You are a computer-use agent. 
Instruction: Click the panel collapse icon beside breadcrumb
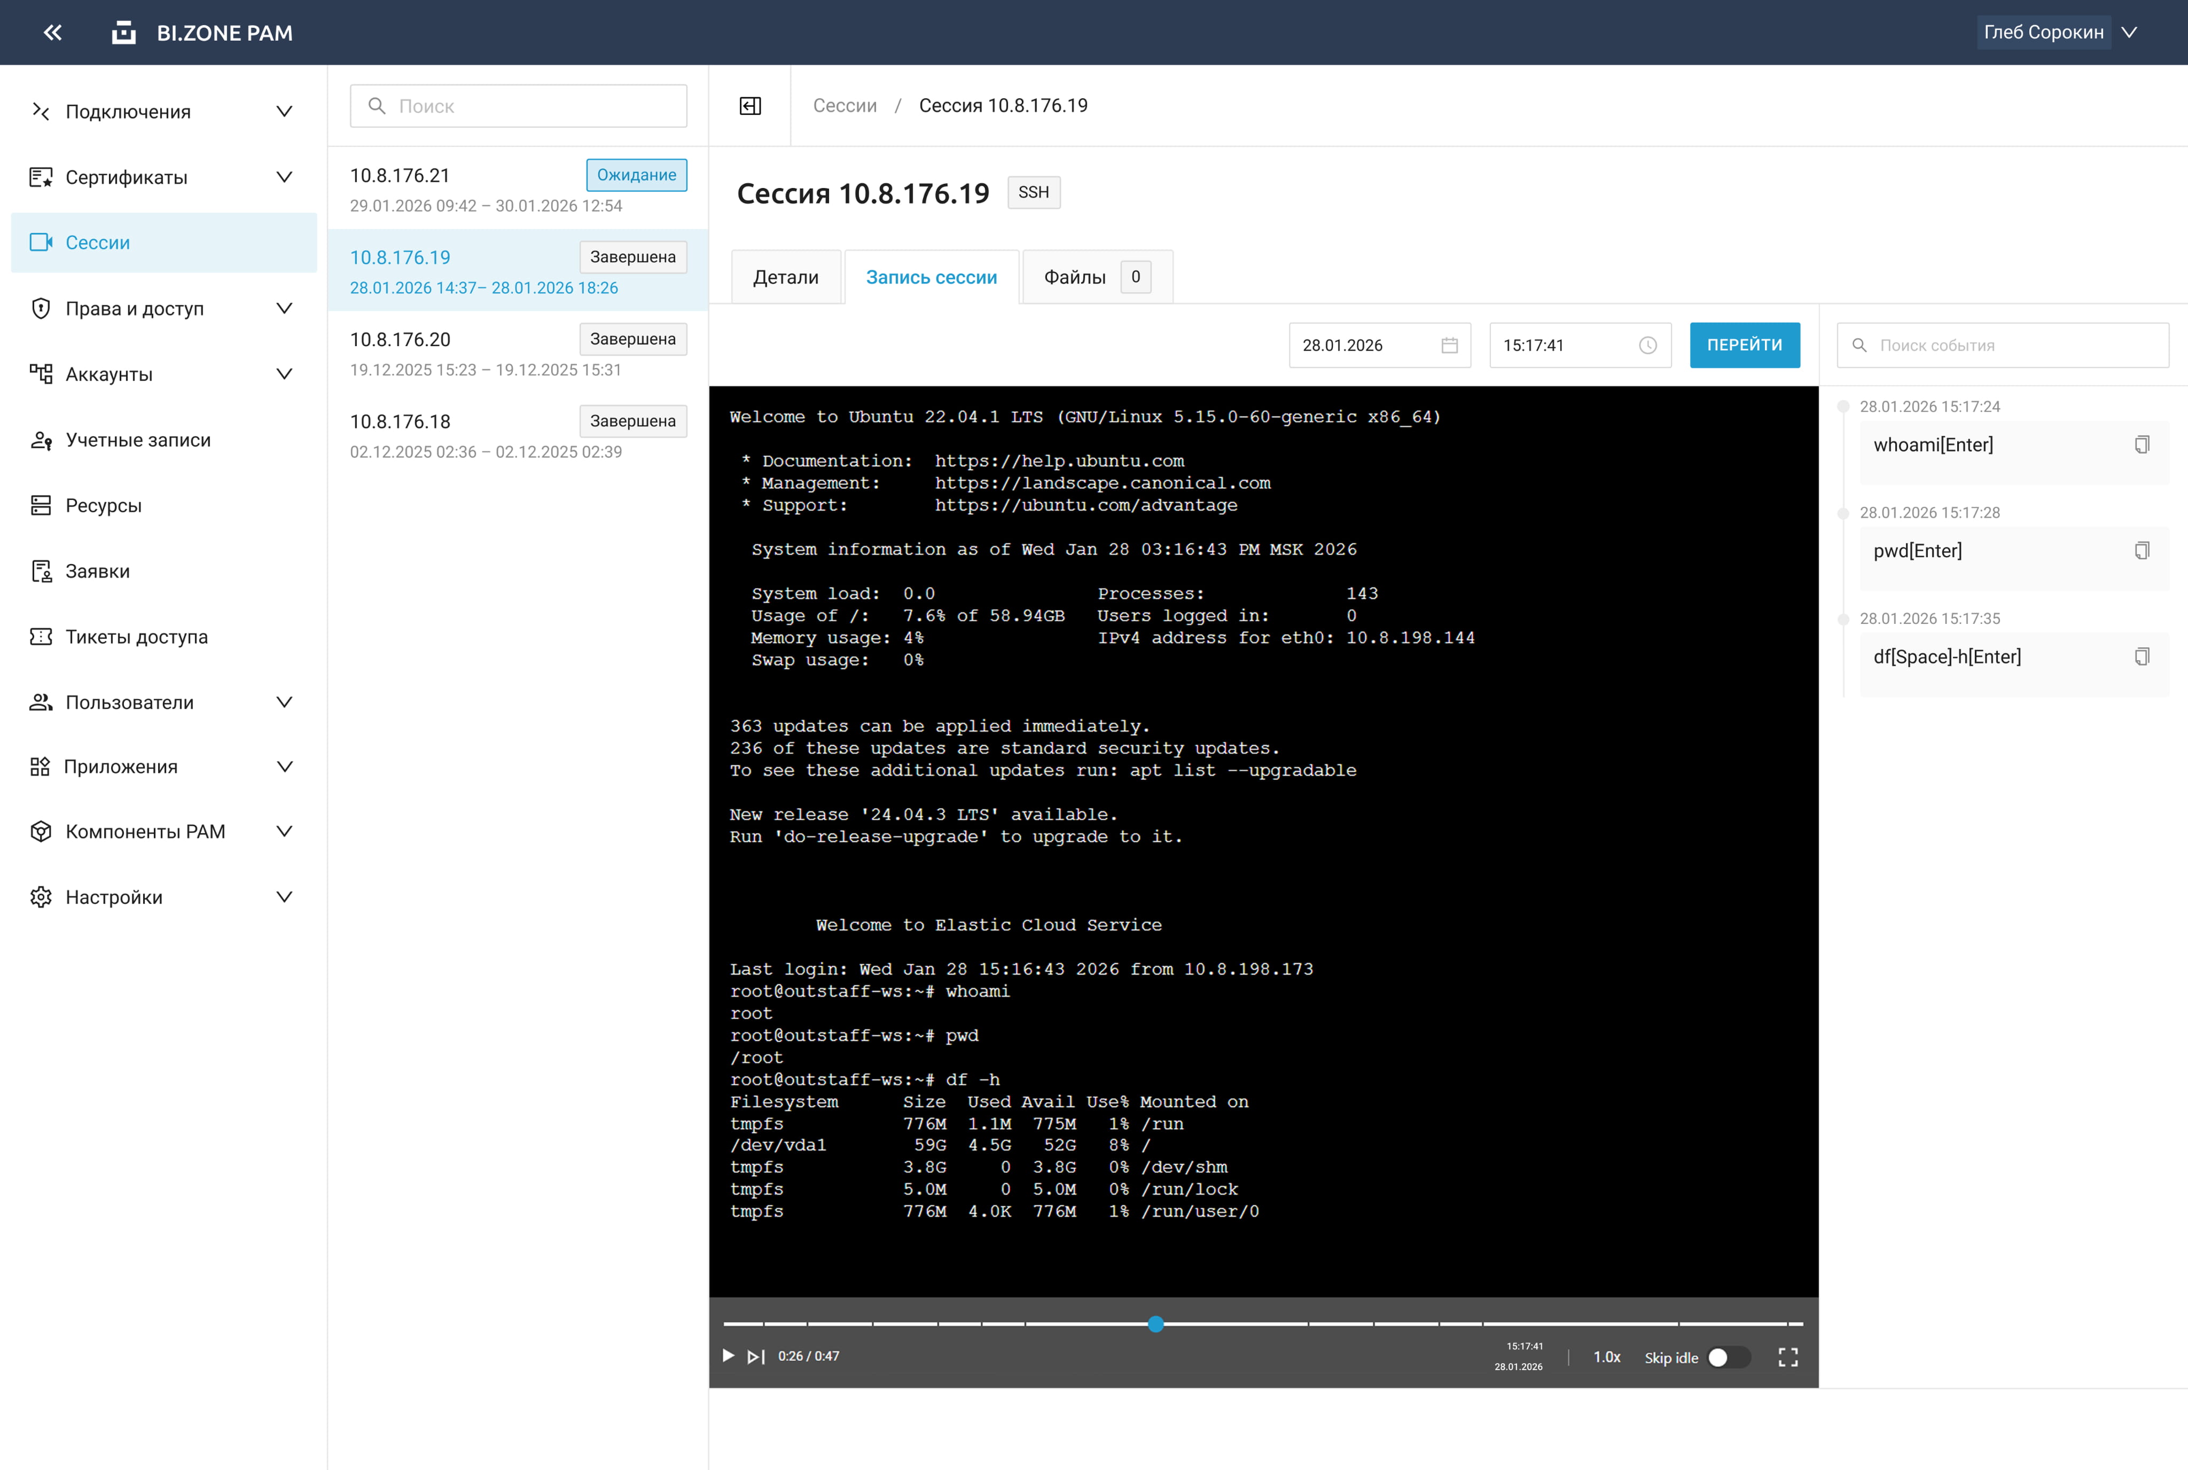click(x=750, y=106)
